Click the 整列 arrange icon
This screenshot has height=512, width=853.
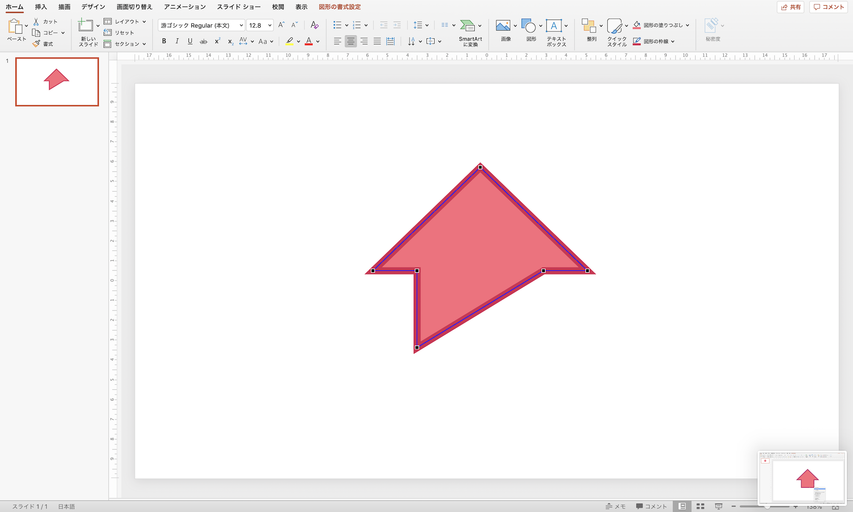point(589,26)
